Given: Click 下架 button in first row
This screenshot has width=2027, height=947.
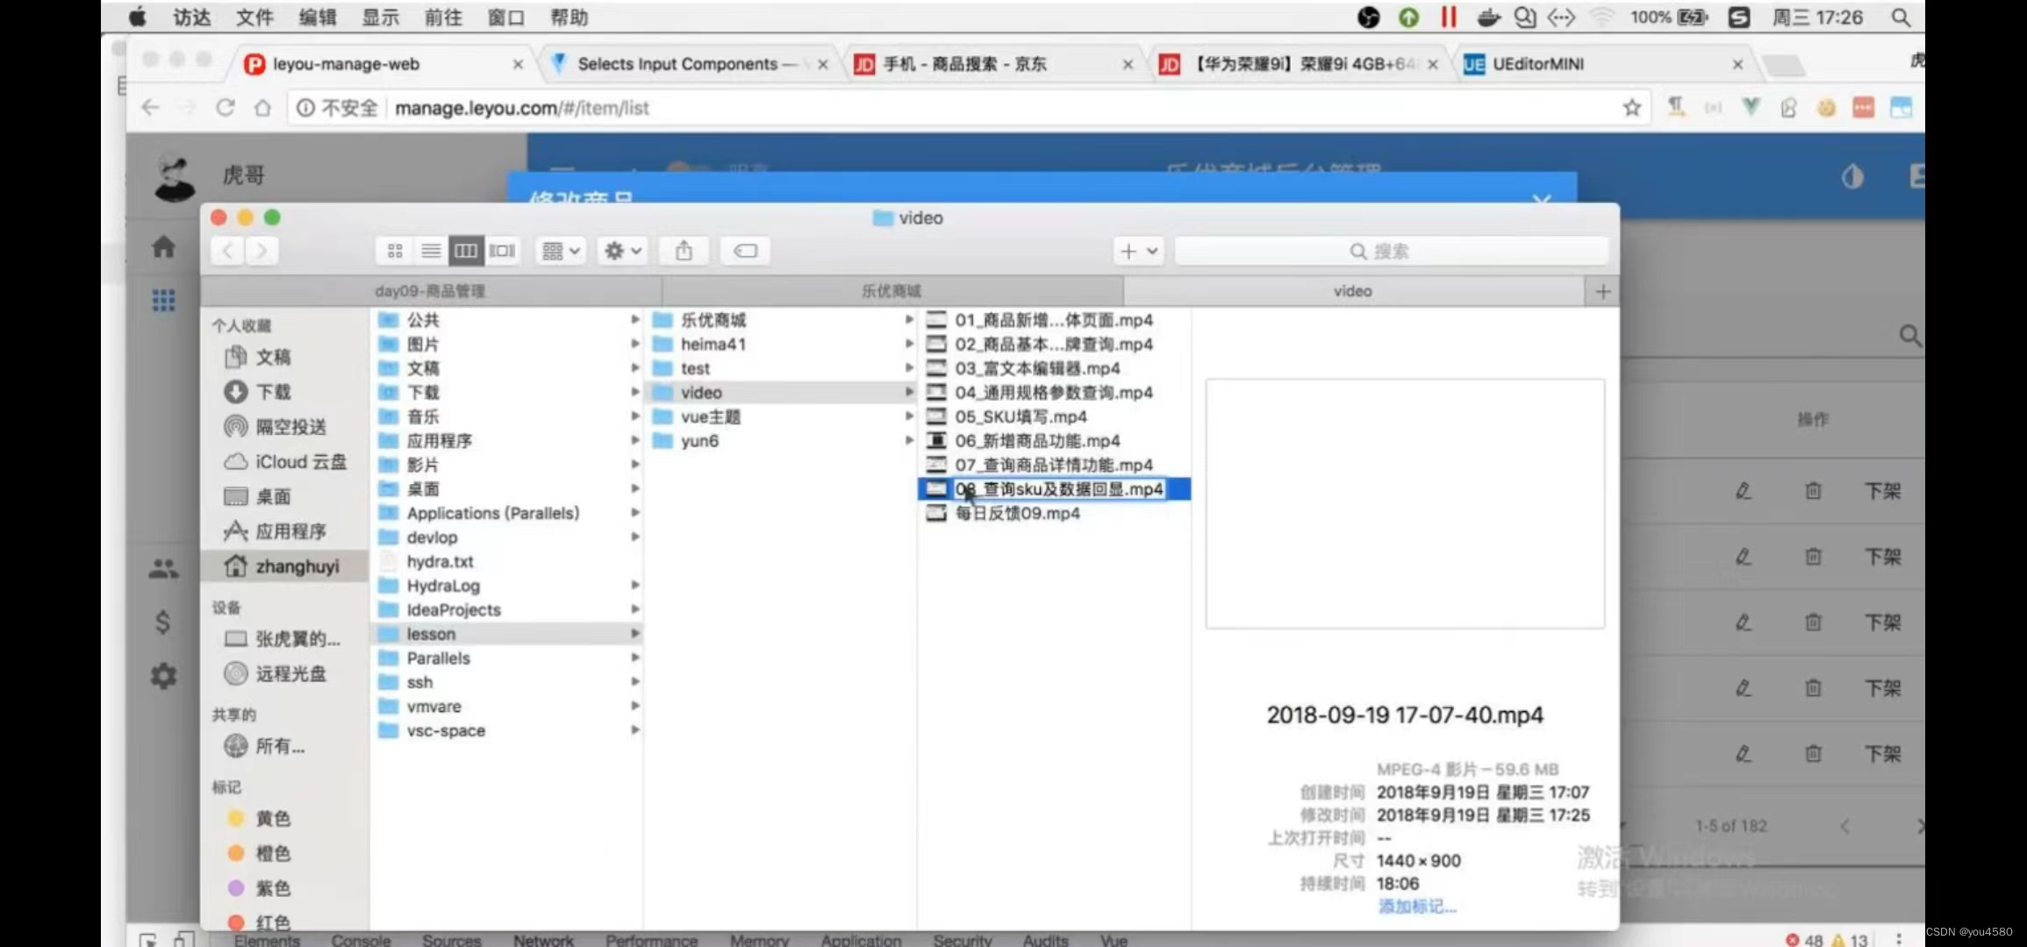Looking at the screenshot, I should pos(1882,491).
